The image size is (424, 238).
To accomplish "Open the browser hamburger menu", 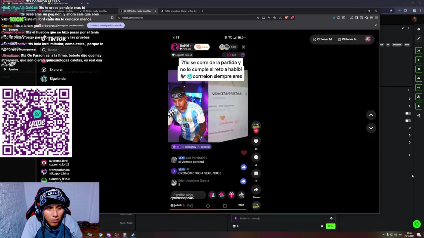I will pos(376,18).
